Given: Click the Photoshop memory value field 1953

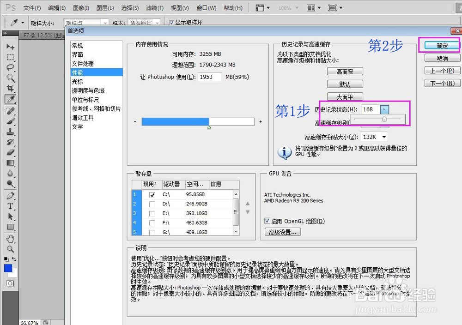Looking at the screenshot, I should [209, 77].
